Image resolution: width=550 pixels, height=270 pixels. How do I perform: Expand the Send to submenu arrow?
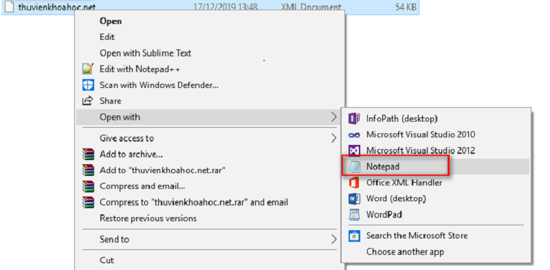point(333,240)
